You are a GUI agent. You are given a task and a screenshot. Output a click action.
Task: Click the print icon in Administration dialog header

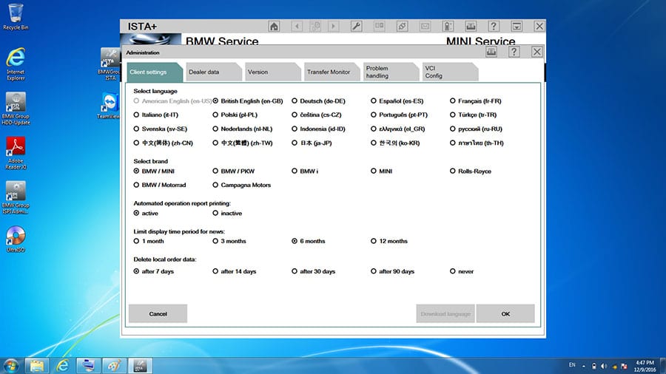click(491, 52)
